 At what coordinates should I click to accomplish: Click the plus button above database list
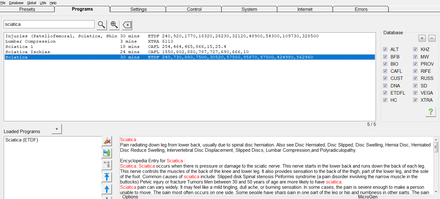422,39
